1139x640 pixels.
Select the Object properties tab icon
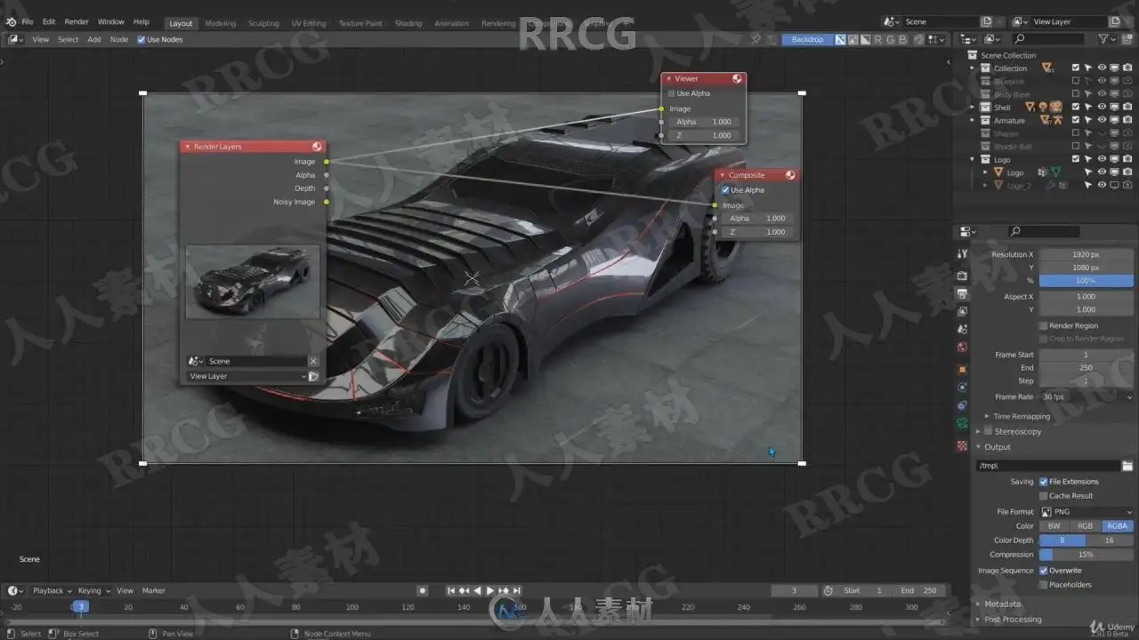click(x=962, y=369)
